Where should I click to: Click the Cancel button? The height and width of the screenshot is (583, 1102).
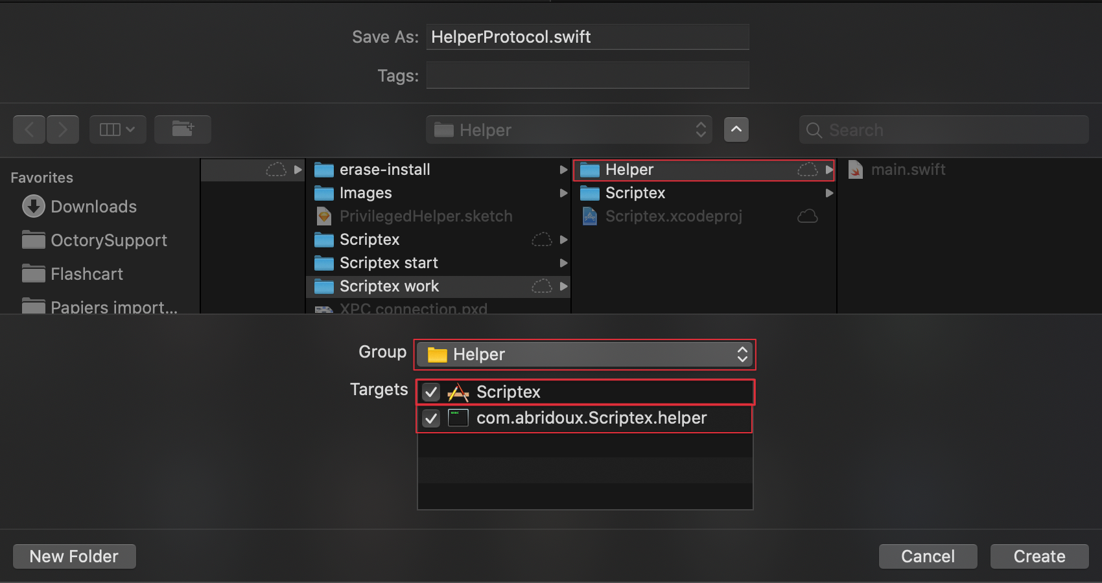tap(928, 556)
